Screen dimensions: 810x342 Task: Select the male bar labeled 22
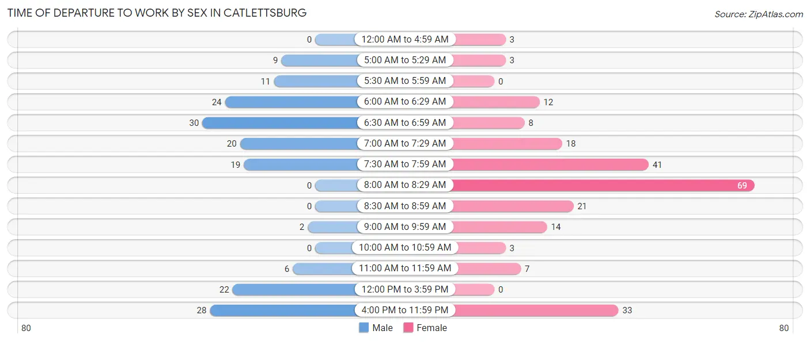click(x=295, y=290)
